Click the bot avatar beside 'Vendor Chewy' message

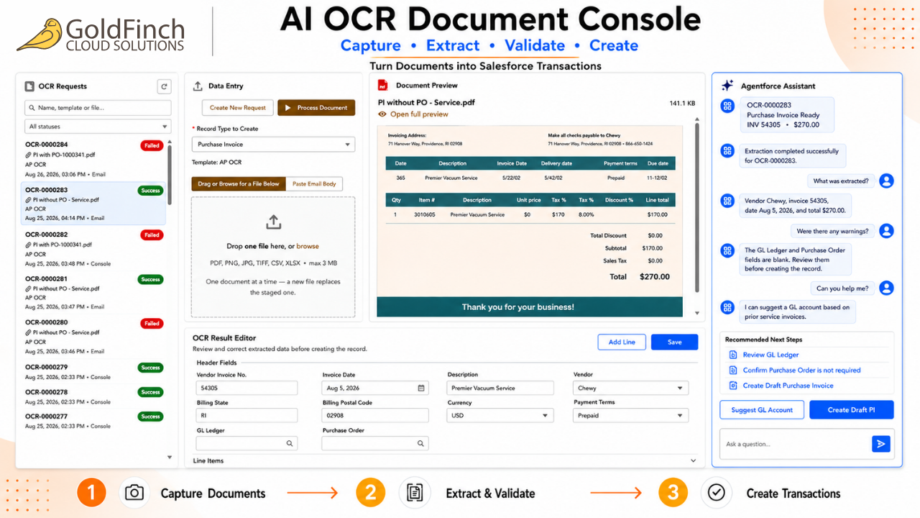[x=727, y=201]
